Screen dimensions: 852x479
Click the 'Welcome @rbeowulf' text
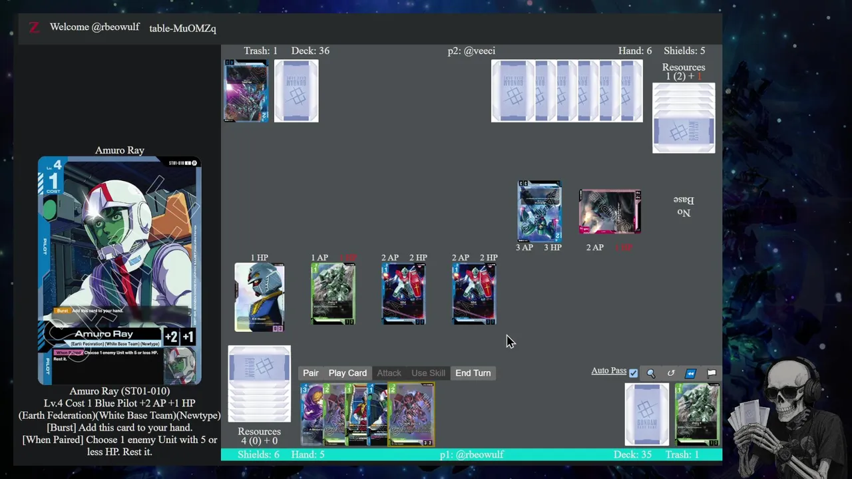[x=95, y=27]
